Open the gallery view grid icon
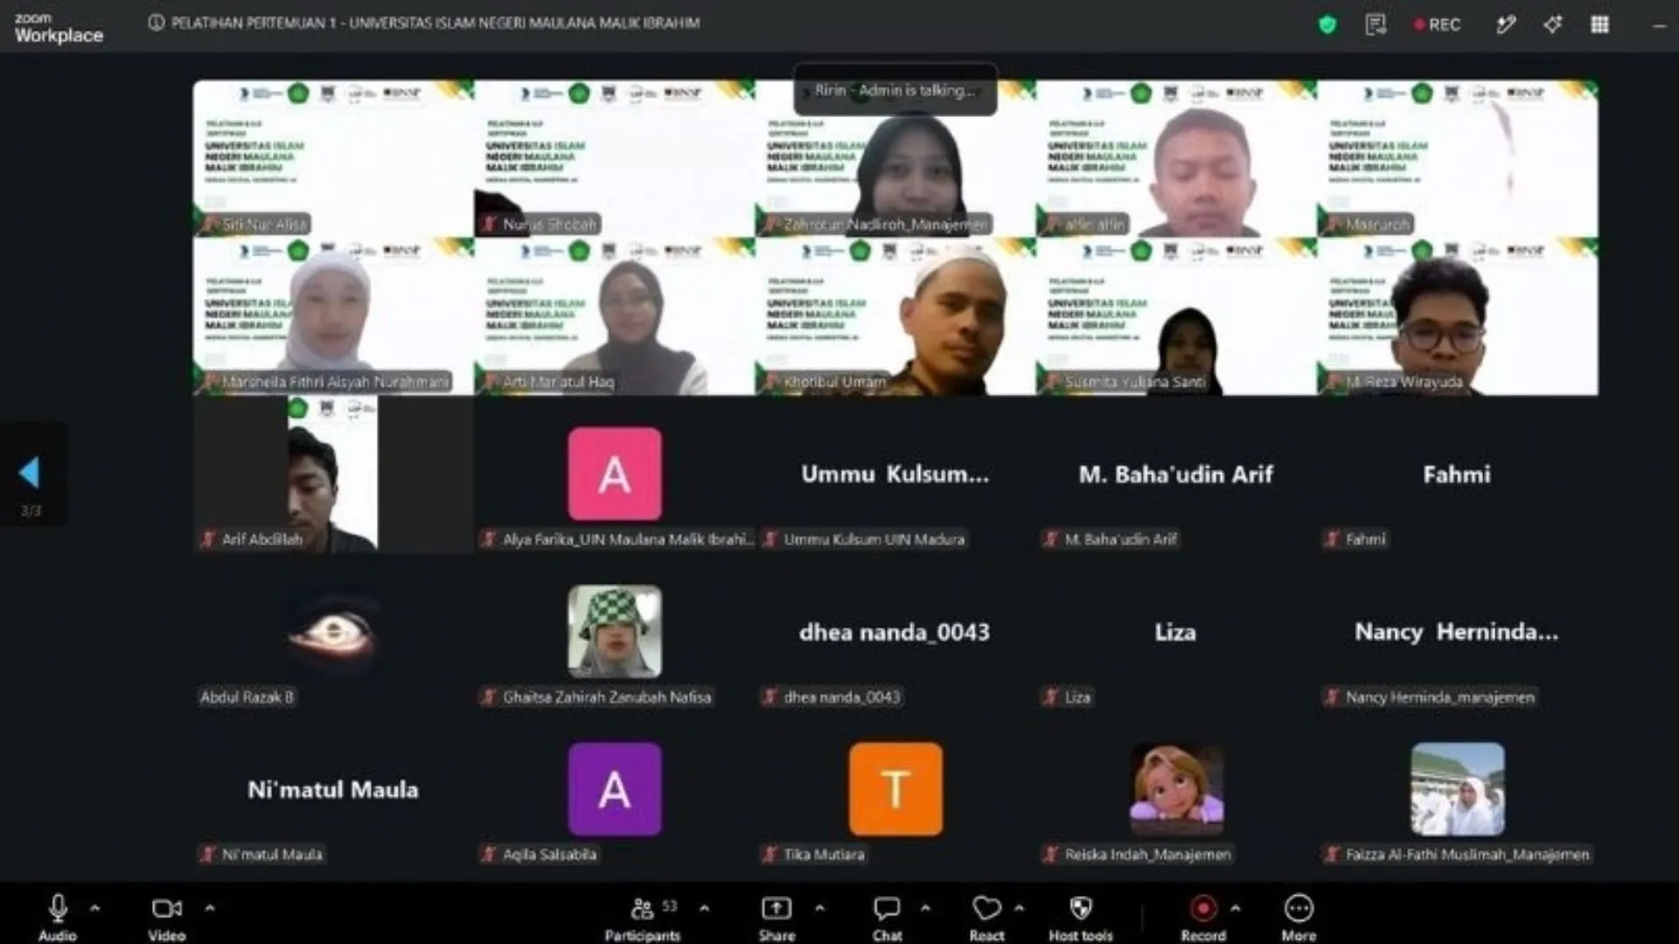 (1599, 24)
